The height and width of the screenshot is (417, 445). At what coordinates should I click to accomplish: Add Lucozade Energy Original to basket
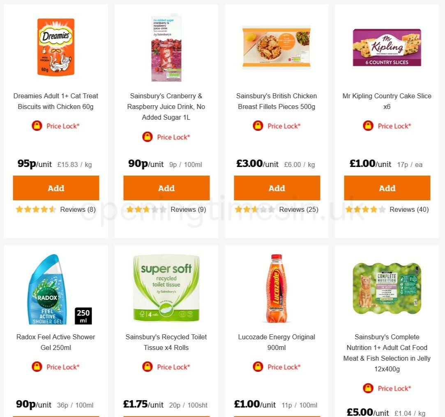pos(277,415)
